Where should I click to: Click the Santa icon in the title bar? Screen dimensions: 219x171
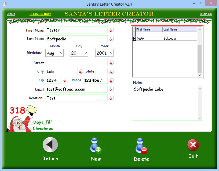point(5,4)
